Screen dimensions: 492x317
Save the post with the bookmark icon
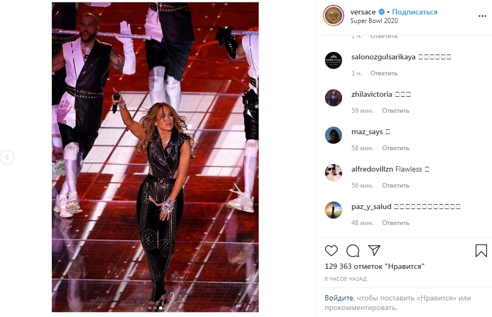pyautogui.click(x=481, y=250)
